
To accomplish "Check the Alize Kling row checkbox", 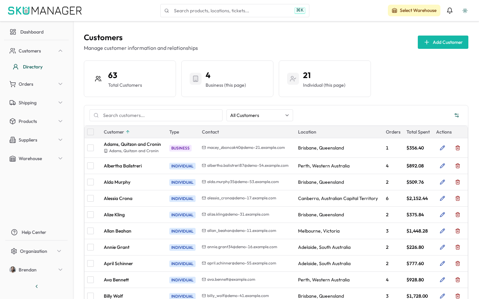I will coord(90,215).
